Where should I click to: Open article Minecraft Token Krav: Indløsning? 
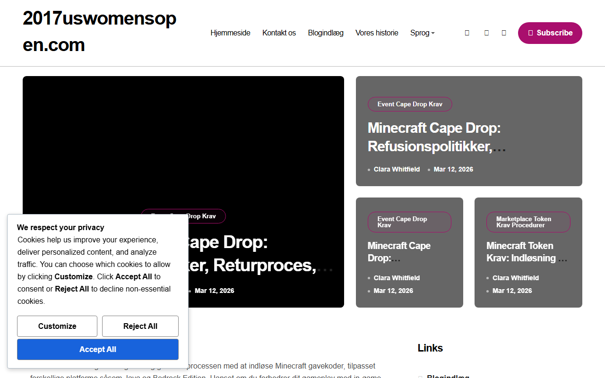click(527, 252)
